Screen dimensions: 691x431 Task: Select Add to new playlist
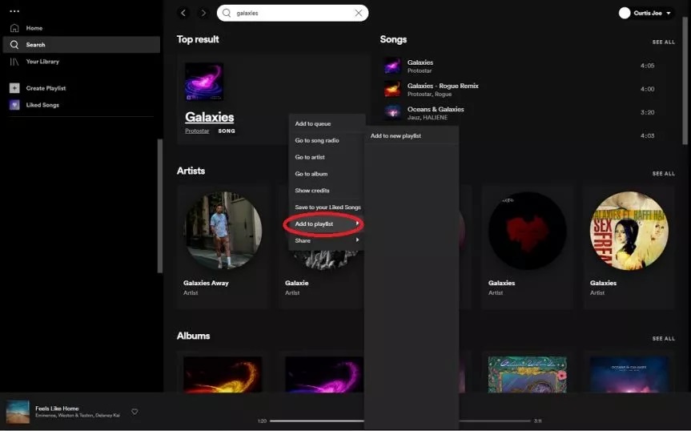click(412, 135)
